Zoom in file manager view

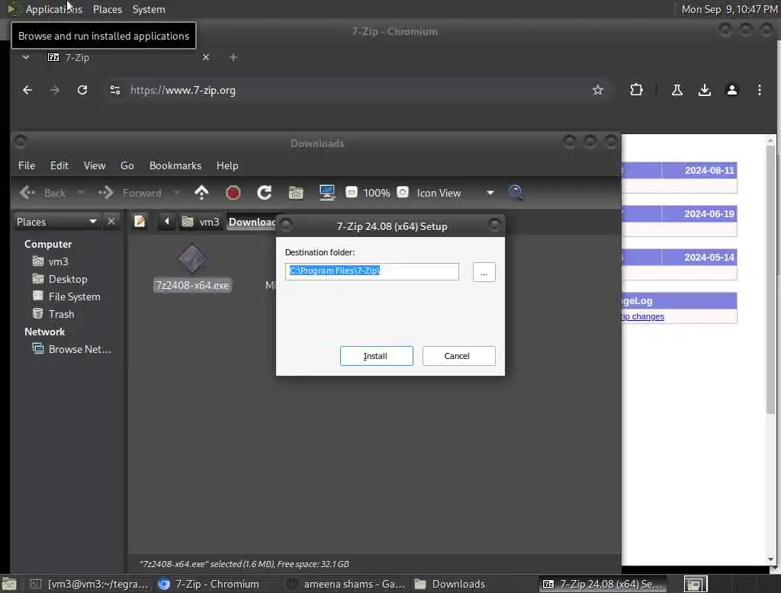[403, 192]
